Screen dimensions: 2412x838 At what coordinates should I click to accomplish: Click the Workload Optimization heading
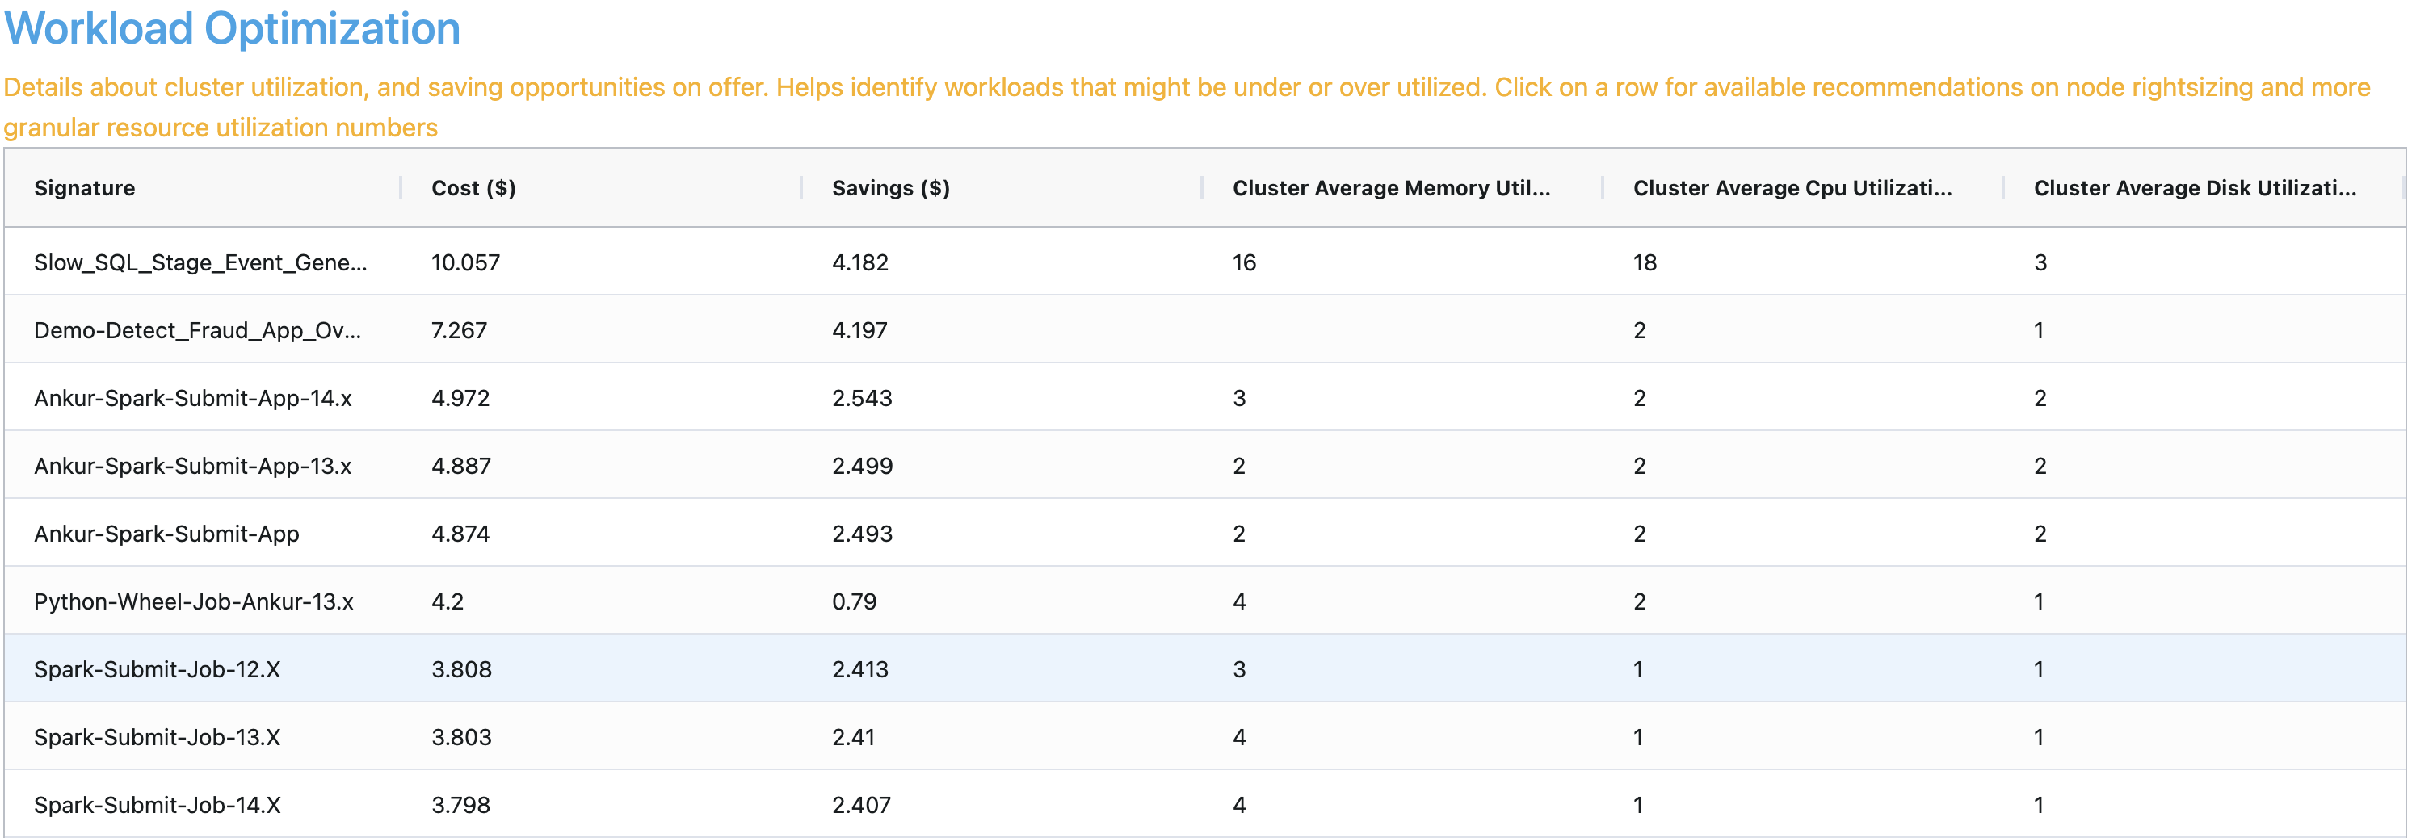pyautogui.click(x=231, y=28)
